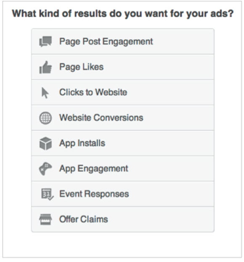The image size is (244, 262).
Task: Select the Website Conversions label
Action: pos(101,118)
